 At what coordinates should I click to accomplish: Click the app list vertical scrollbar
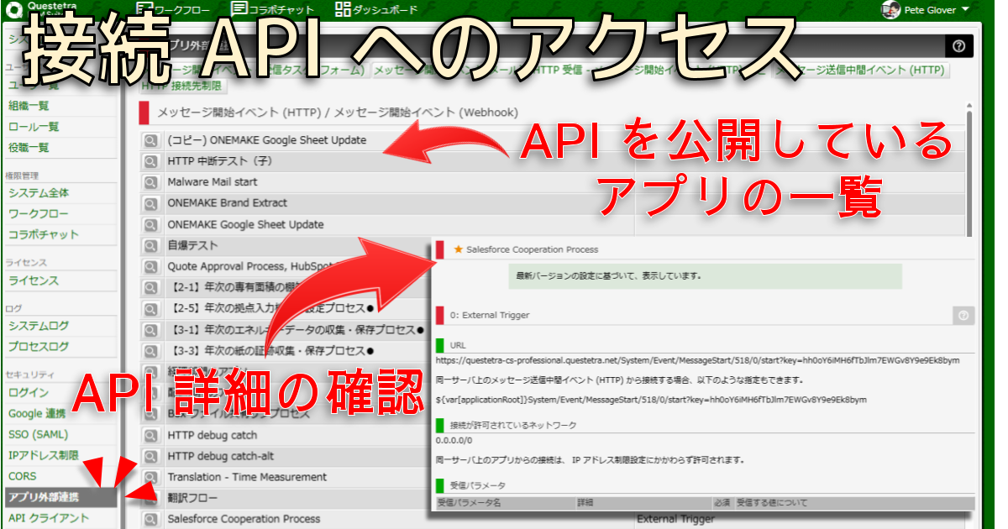pos(971,172)
